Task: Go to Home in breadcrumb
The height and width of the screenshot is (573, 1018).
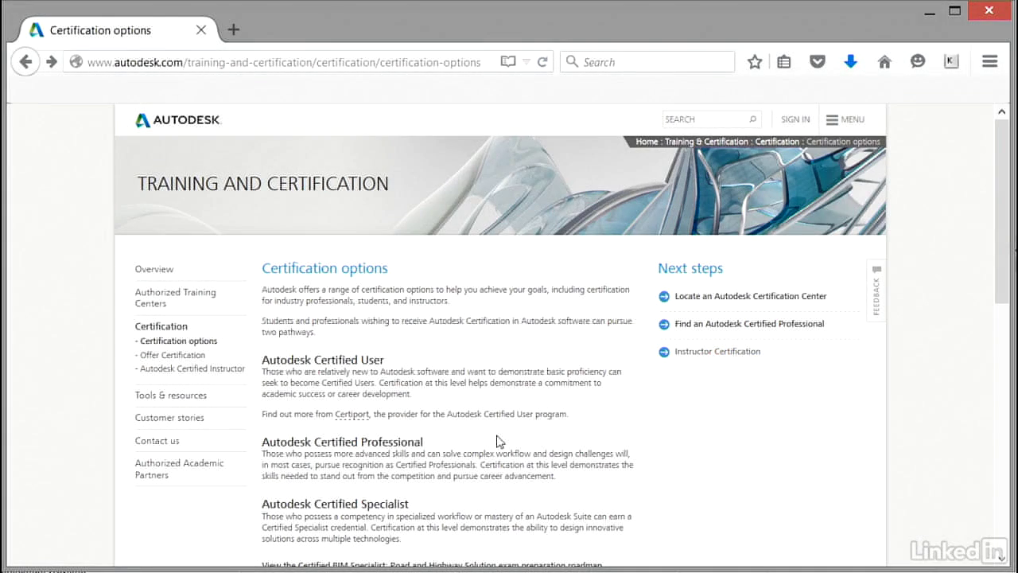Action: 647,142
